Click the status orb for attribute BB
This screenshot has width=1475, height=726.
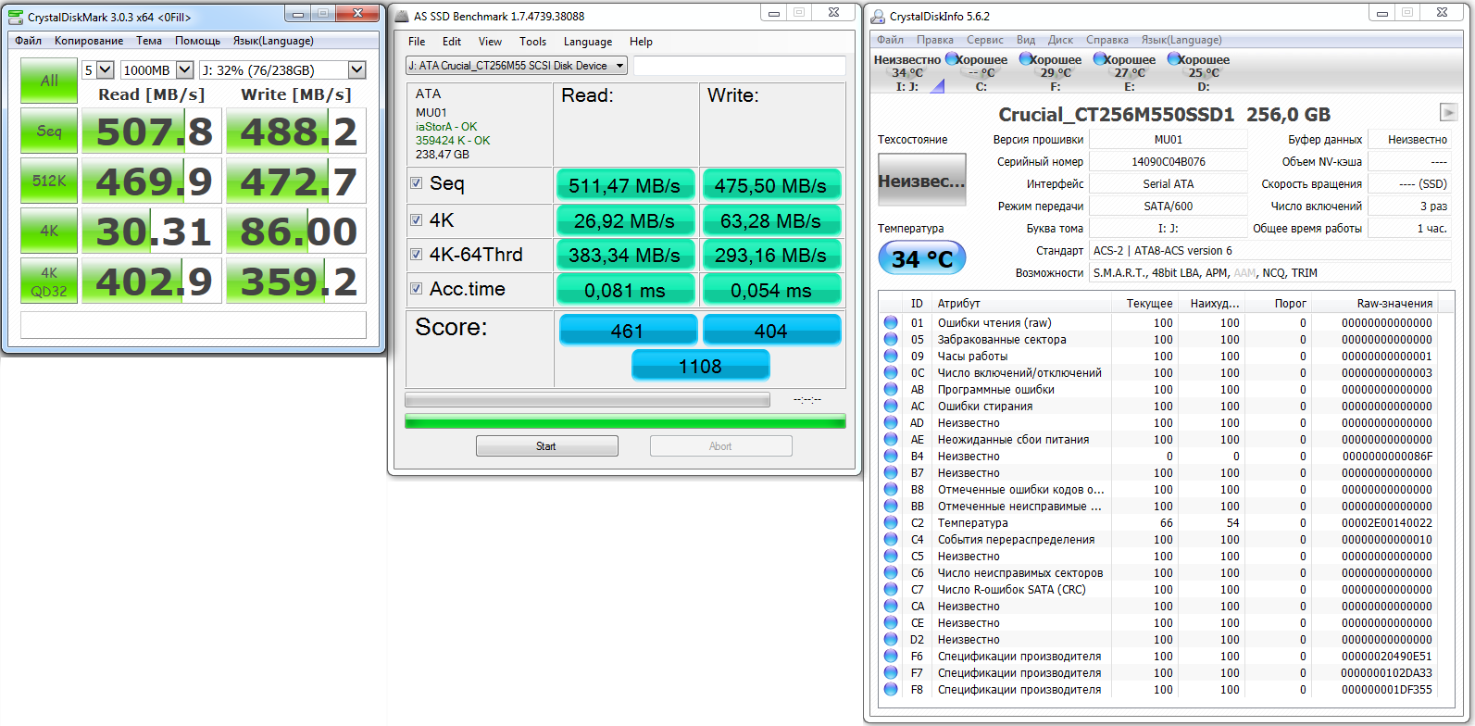(x=891, y=506)
